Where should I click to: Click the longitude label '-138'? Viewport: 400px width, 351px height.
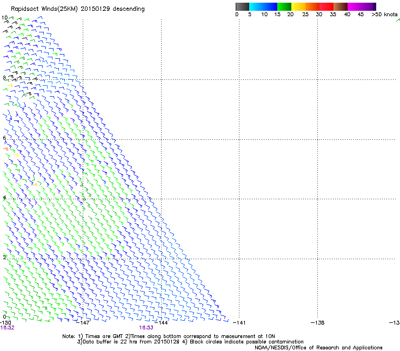(x=318, y=323)
